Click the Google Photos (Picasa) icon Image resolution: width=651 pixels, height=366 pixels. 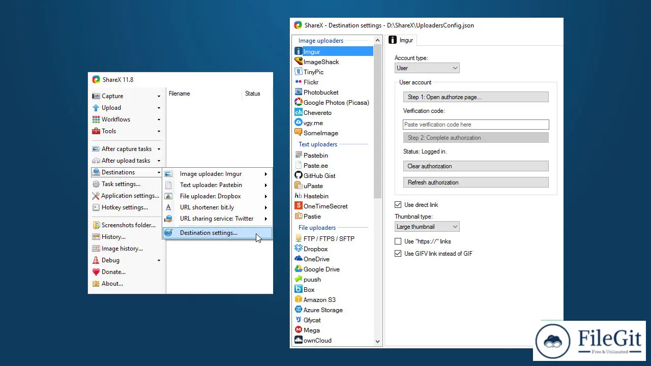tap(299, 102)
